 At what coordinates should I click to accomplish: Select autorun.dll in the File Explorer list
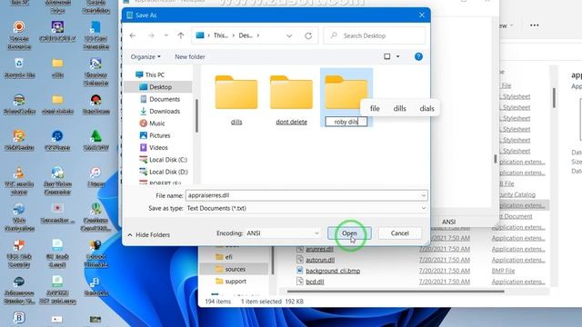pyautogui.click(x=320, y=260)
